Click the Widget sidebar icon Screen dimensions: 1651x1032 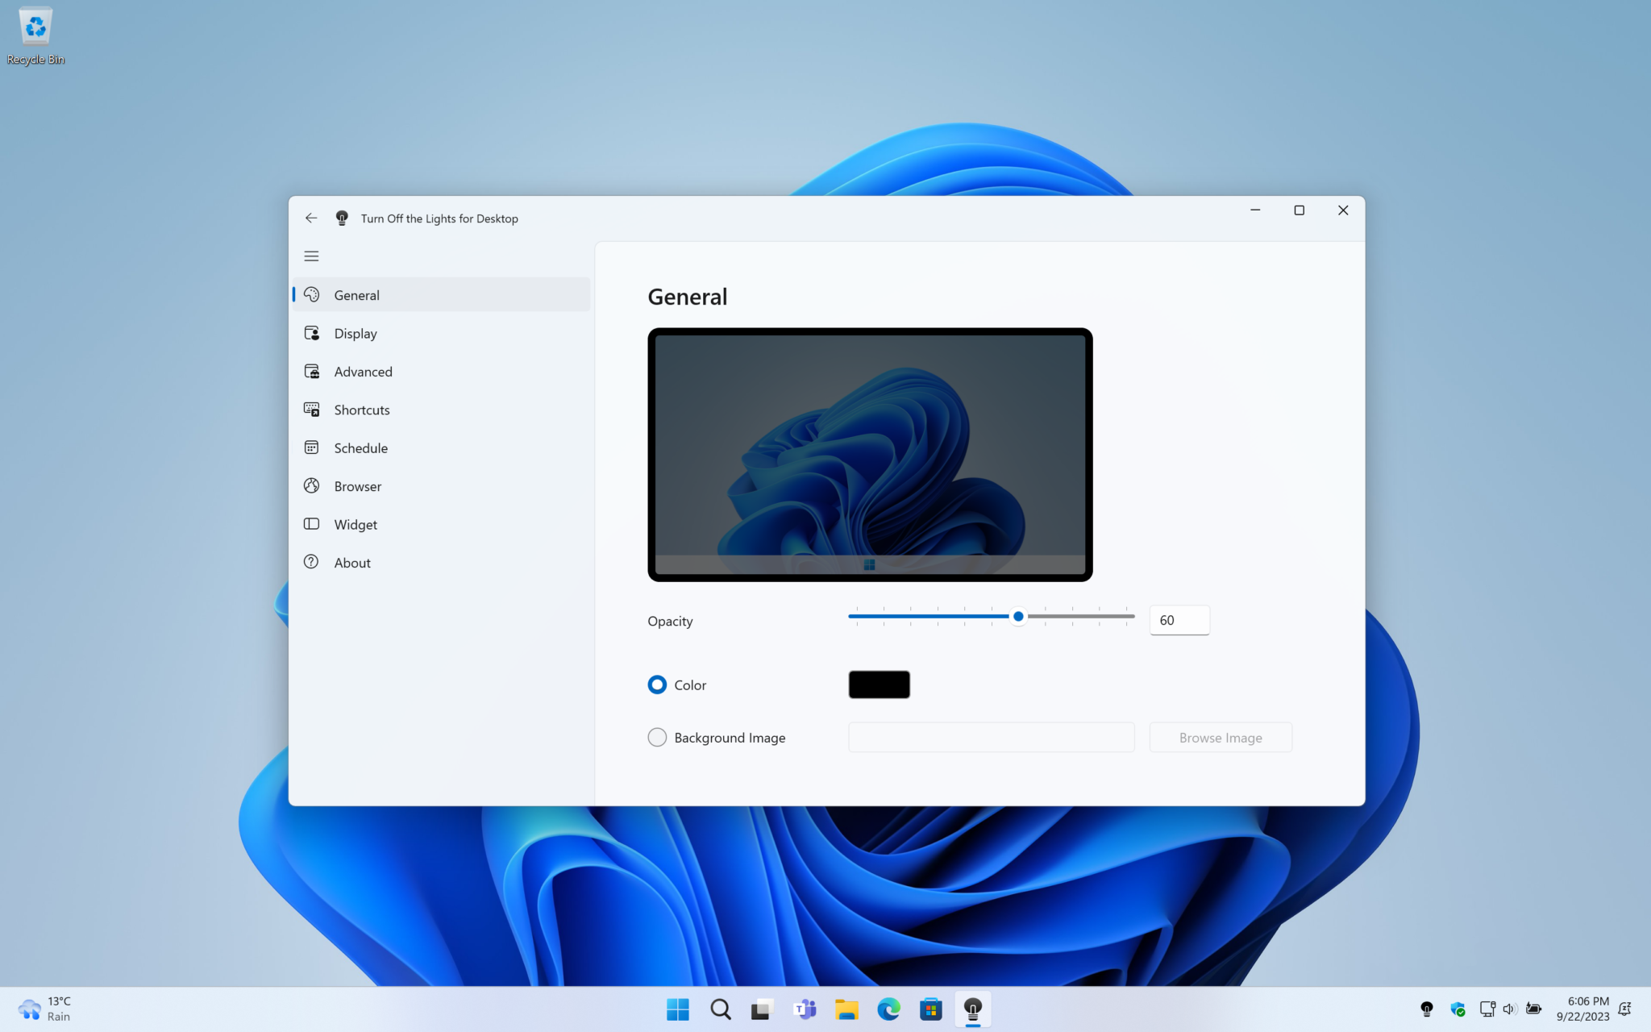(x=312, y=524)
